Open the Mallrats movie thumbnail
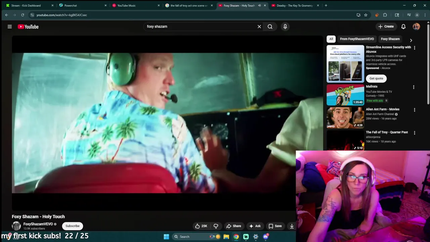 [x=345, y=95]
